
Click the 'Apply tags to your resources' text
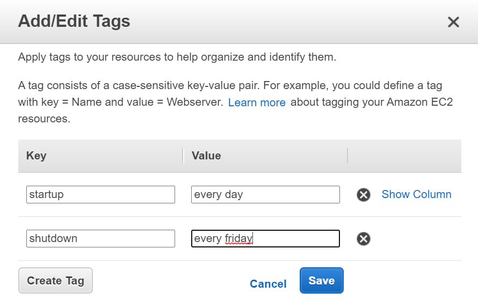click(x=177, y=57)
